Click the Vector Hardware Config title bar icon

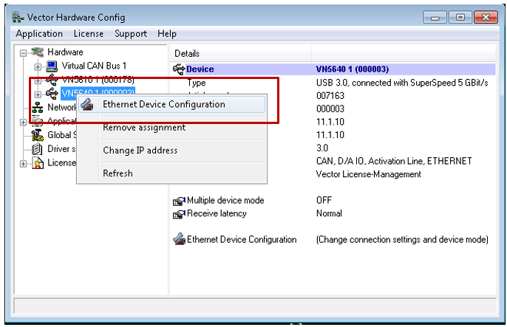18,17
